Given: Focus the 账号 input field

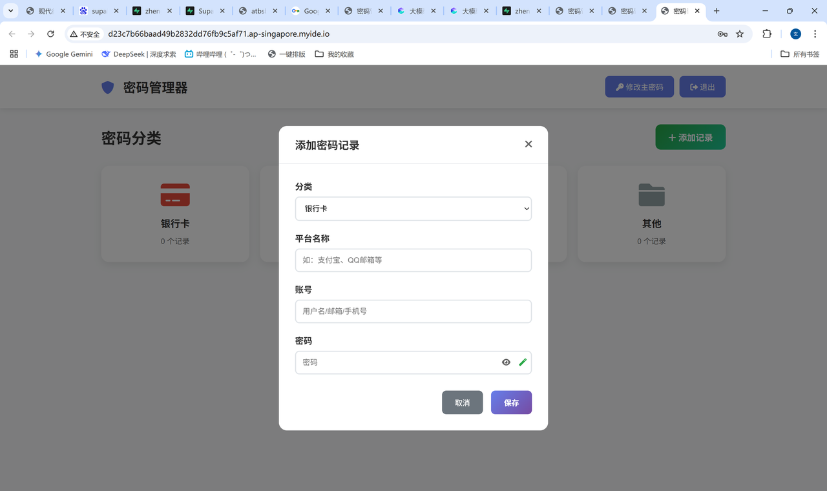Looking at the screenshot, I should (x=413, y=311).
